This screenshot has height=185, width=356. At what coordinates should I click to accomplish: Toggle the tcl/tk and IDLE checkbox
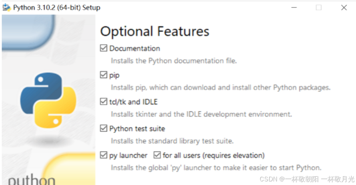coord(103,101)
